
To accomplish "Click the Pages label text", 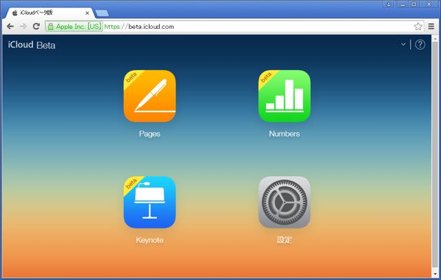I will click(150, 133).
